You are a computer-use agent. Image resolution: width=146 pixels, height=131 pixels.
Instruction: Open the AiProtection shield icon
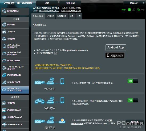point(4,46)
